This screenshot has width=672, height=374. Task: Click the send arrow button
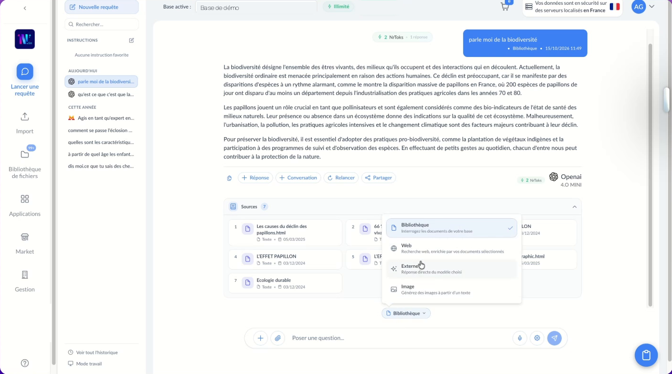pos(554,338)
